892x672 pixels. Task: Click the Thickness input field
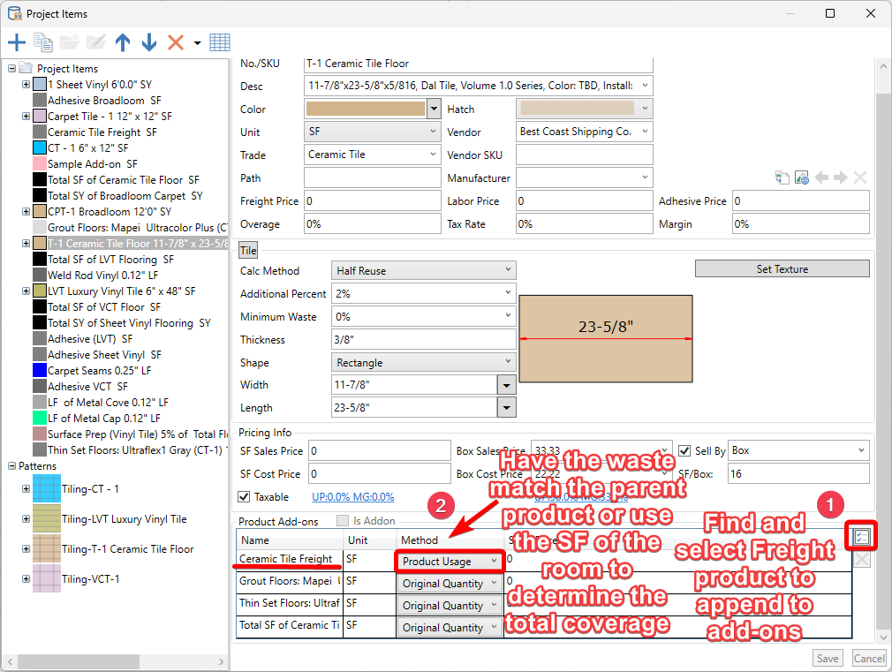[423, 340]
